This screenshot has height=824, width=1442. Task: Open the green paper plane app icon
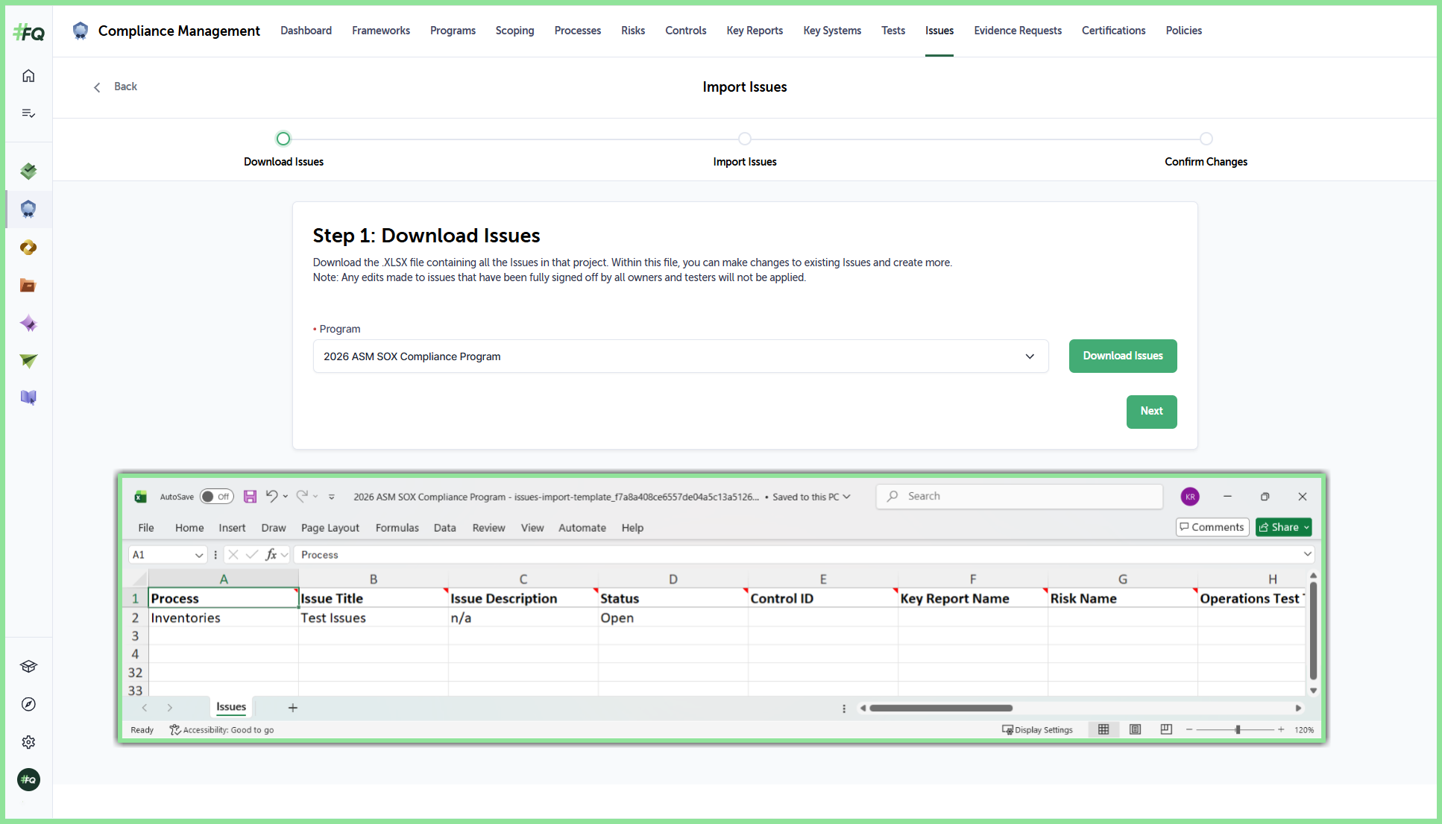click(28, 361)
